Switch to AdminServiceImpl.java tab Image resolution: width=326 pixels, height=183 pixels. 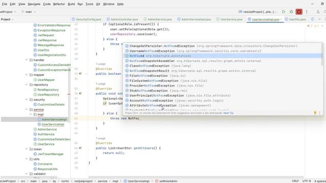pyautogui.click(x=194, y=19)
